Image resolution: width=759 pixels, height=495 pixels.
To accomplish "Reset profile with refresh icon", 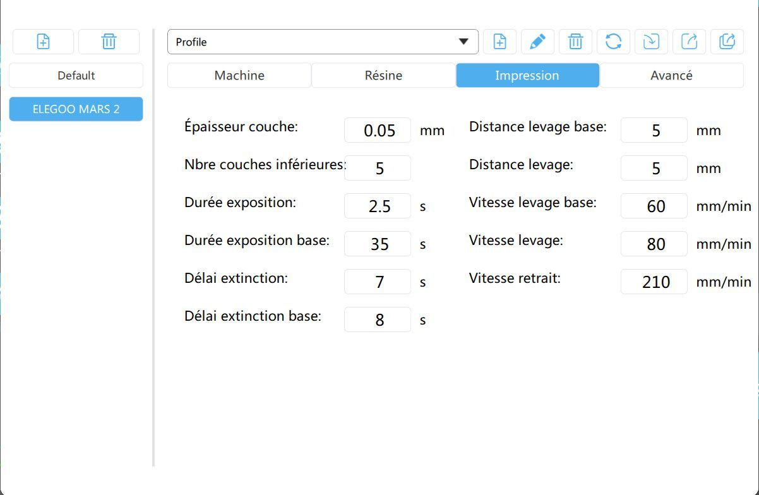I will click(x=613, y=42).
